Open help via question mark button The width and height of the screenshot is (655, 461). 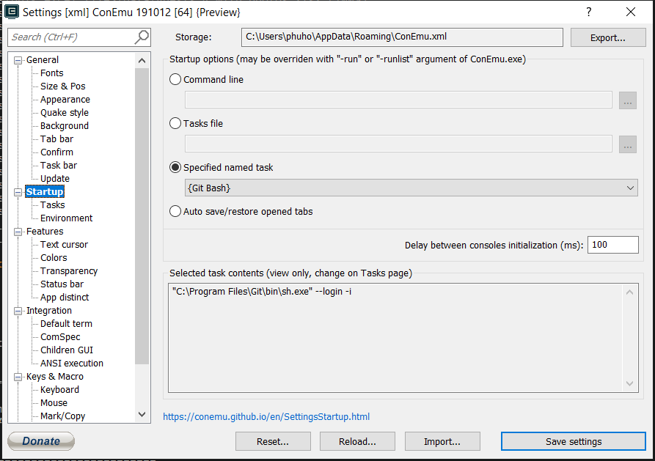pyautogui.click(x=588, y=12)
